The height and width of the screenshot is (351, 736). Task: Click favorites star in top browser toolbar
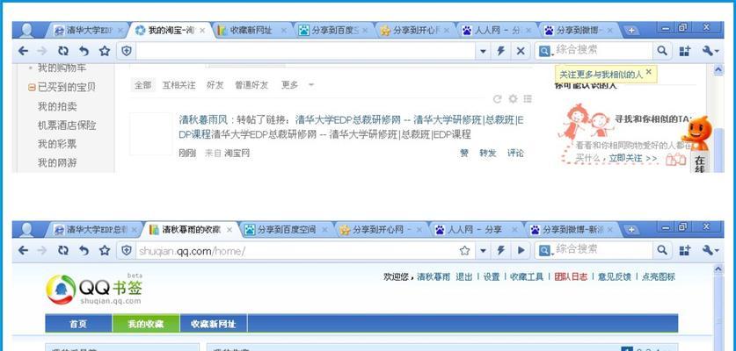tap(105, 51)
